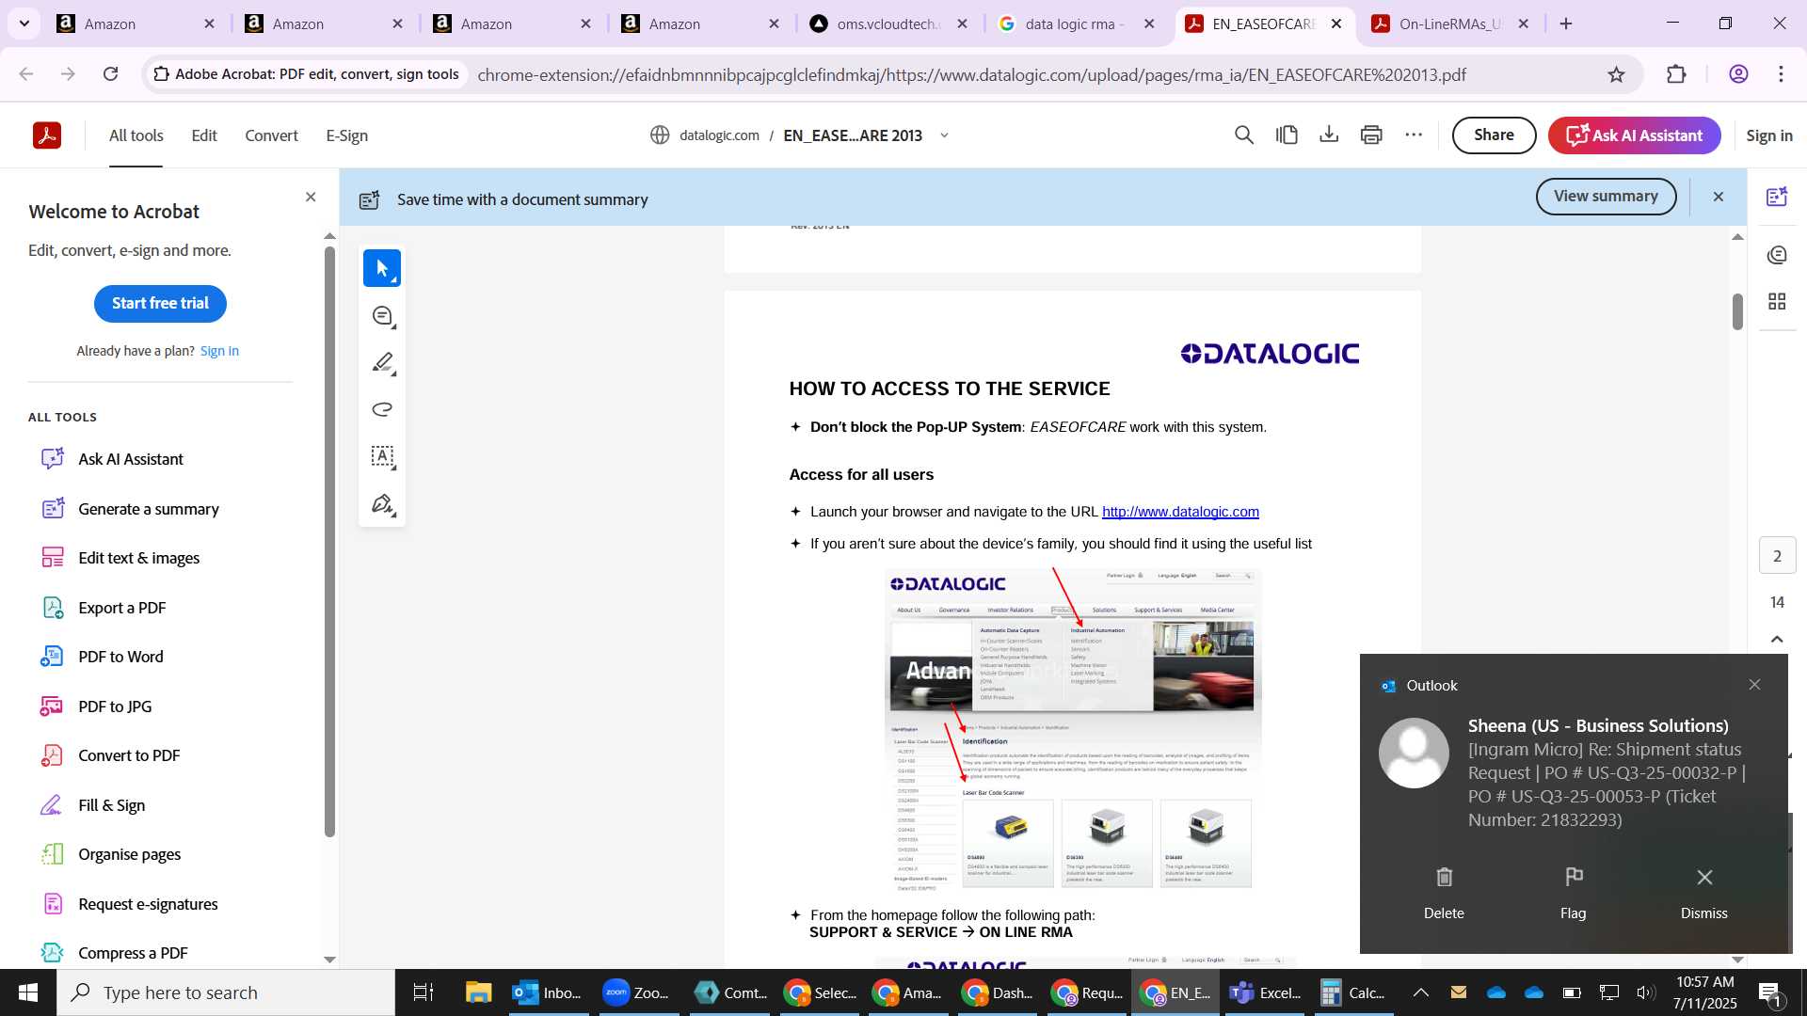
Task: Select Generate a summary tool
Action: tap(149, 509)
